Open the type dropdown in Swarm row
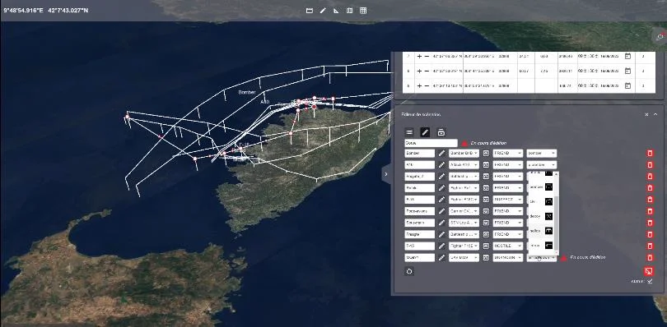The height and width of the screenshot is (327, 667). (x=464, y=257)
